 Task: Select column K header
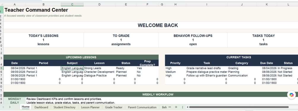click(267, 4)
